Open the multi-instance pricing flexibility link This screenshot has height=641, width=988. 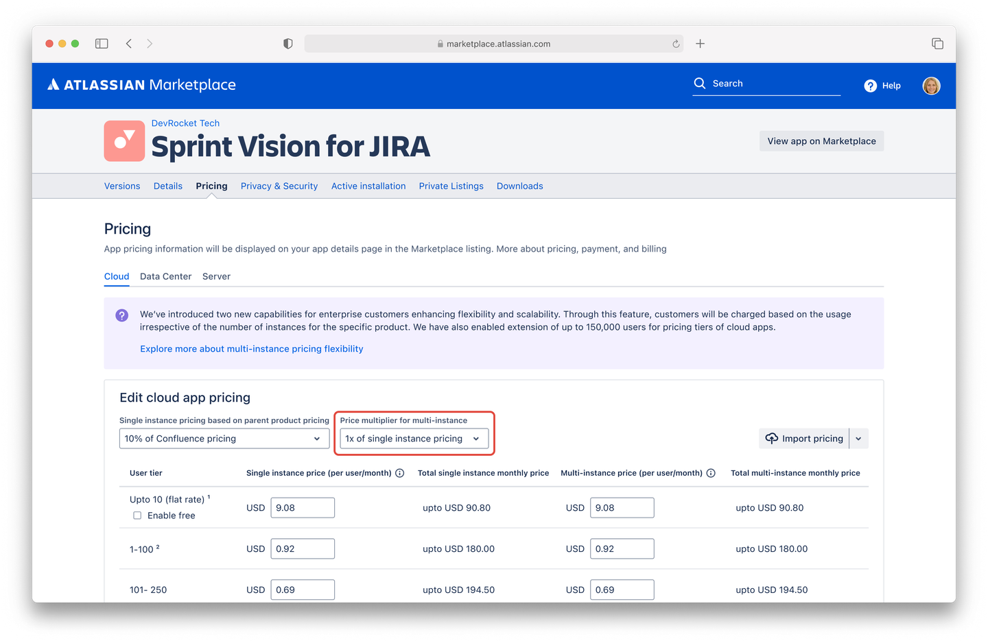(x=251, y=348)
